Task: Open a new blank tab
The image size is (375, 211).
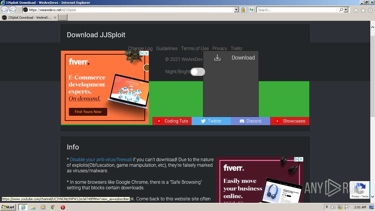Action: tap(63, 18)
